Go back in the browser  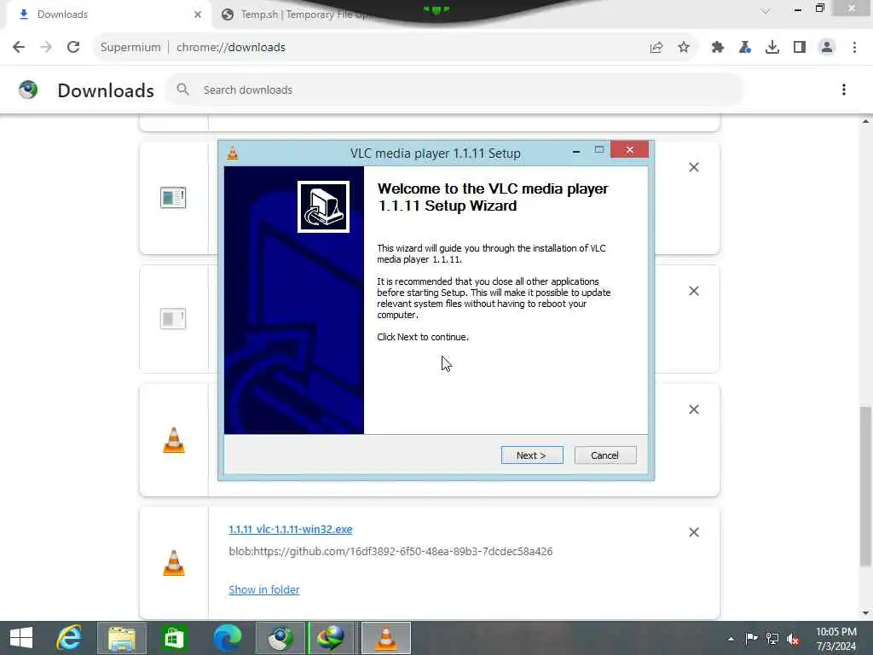point(19,47)
